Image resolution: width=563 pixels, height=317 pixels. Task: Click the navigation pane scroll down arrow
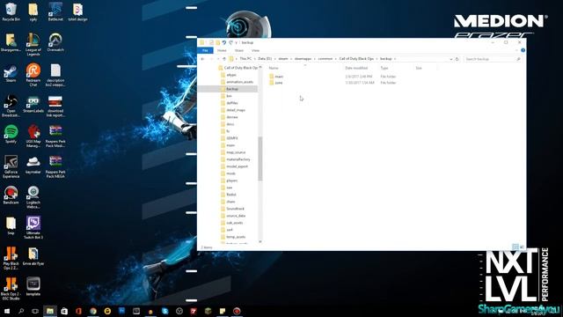[260, 241]
